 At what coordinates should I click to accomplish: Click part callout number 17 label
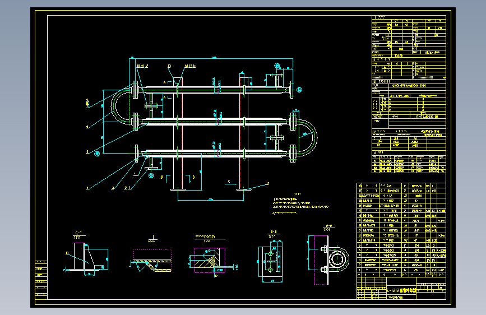(x=268, y=184)
